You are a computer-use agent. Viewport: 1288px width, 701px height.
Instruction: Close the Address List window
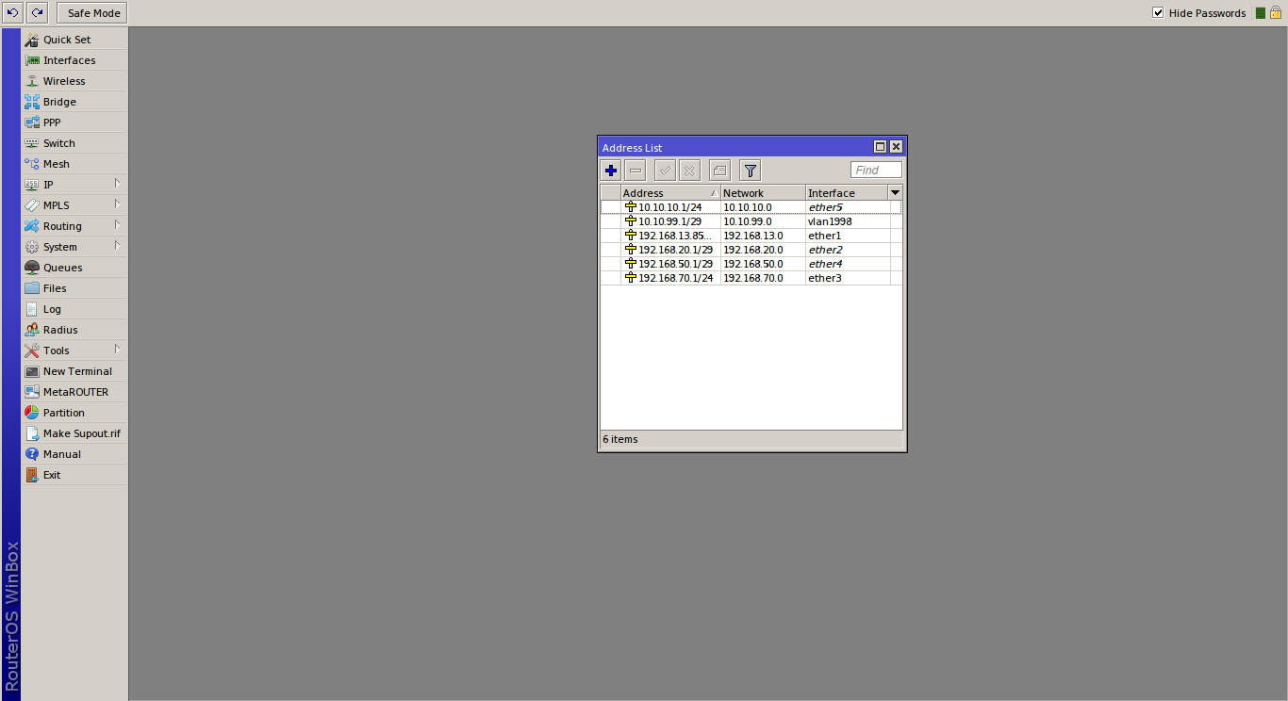(896, 147)
